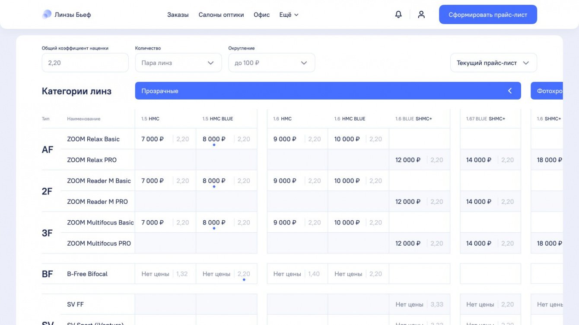Viewport: 579px width, 325px height.
Task: Click the Линзы Бьеф logo icon
Action: point(47,15)
